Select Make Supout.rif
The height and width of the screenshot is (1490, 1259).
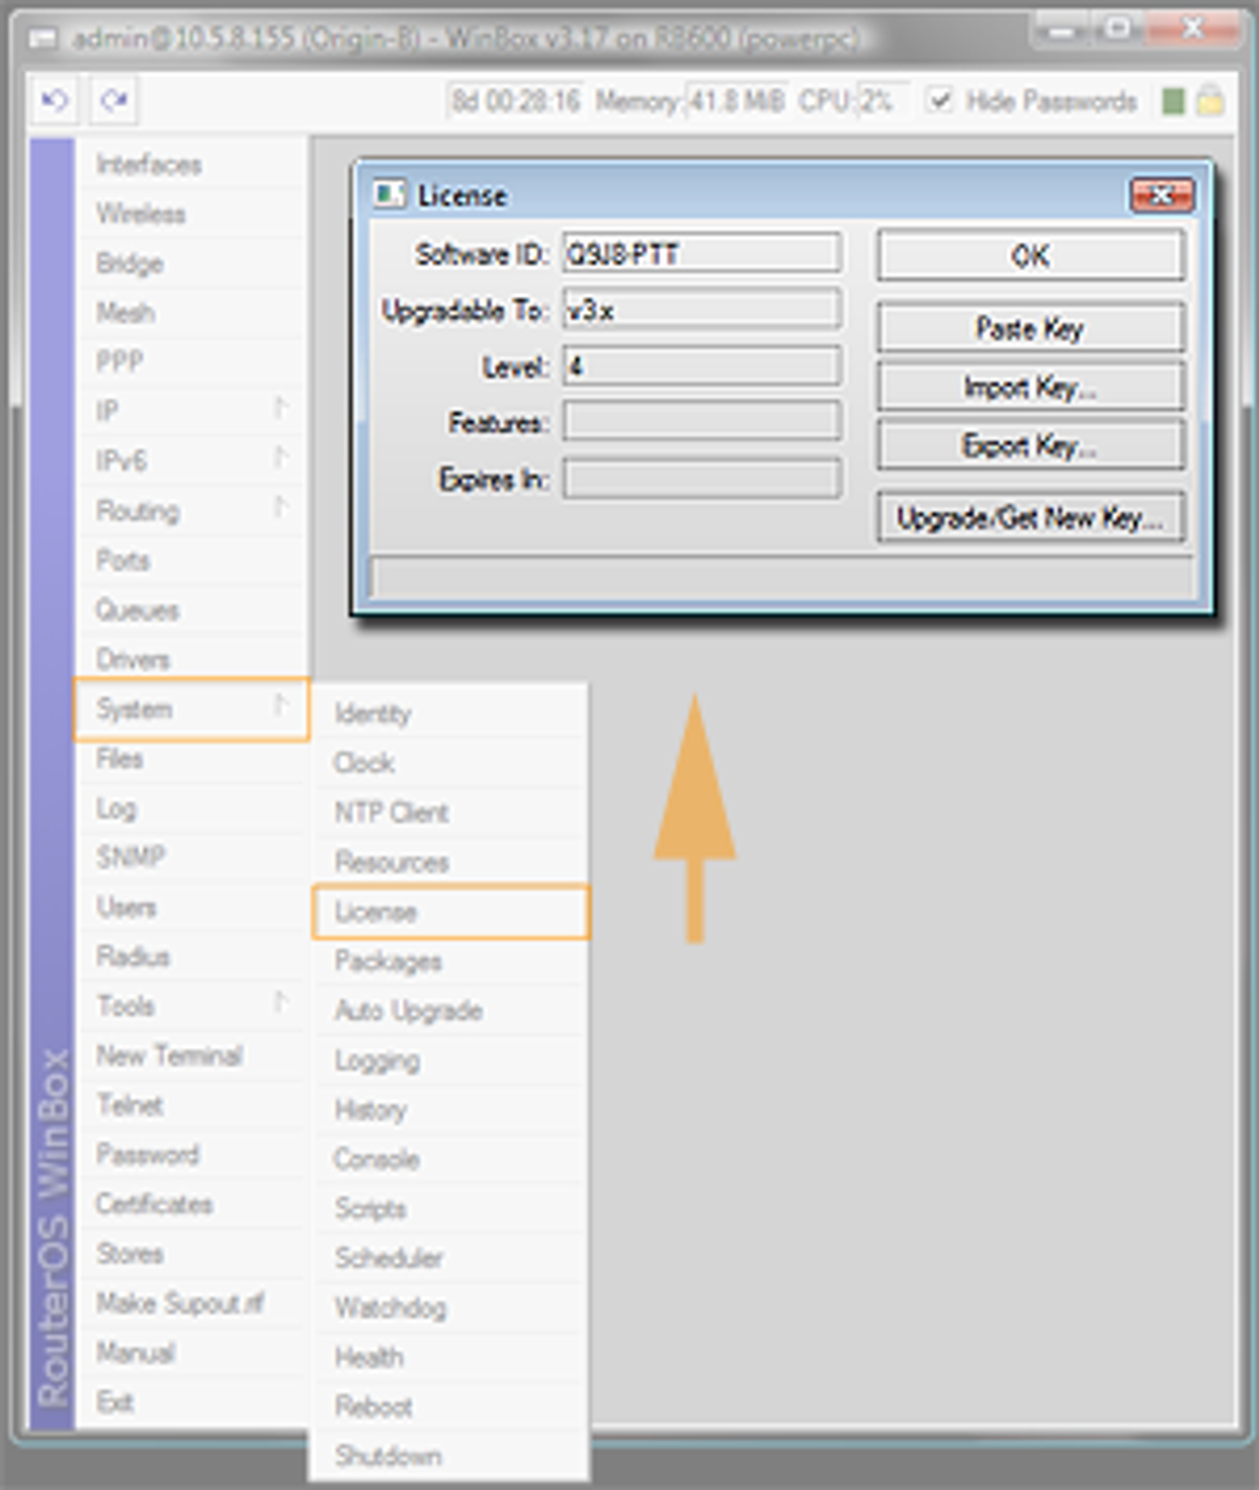(193, 1304)
